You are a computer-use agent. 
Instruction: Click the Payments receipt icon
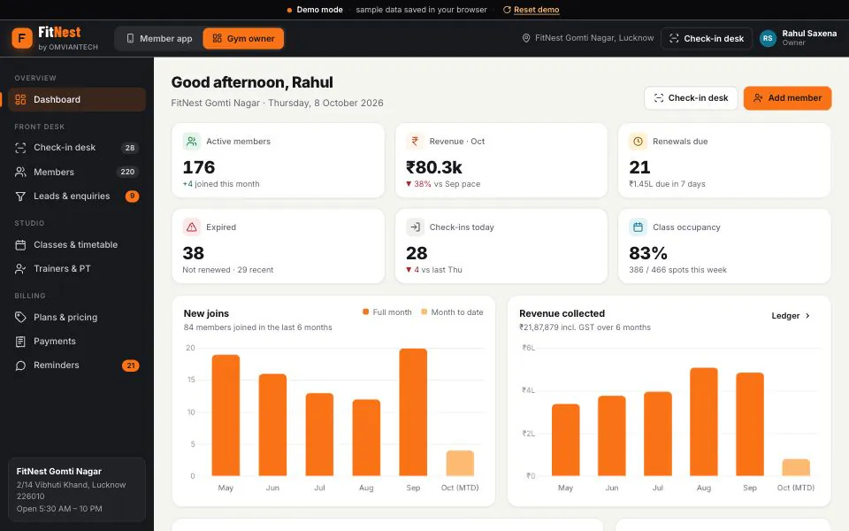tap(20, 342)
